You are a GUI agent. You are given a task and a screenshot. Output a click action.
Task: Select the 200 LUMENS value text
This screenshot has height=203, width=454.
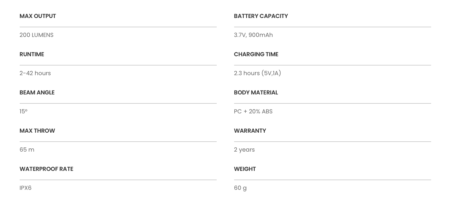click(36, 35)
